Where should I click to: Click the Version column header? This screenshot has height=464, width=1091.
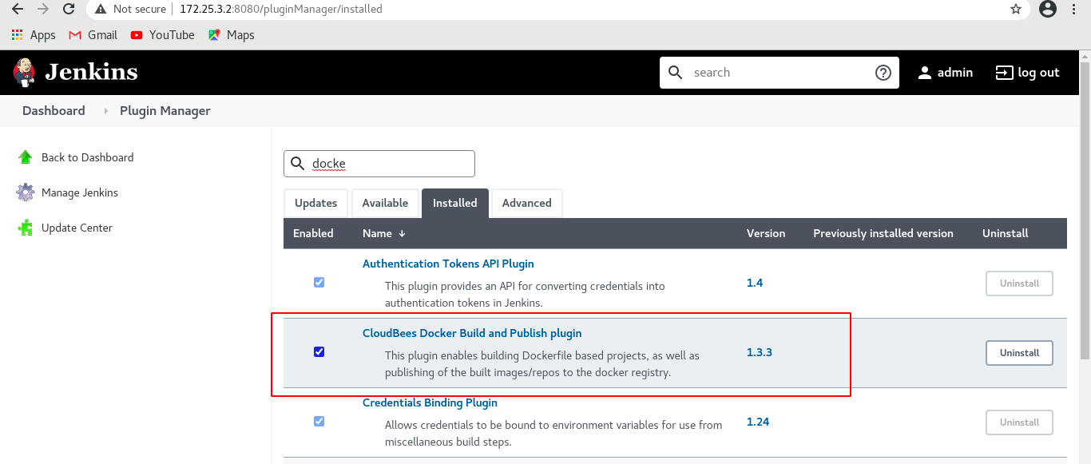[x=766, y=234]
